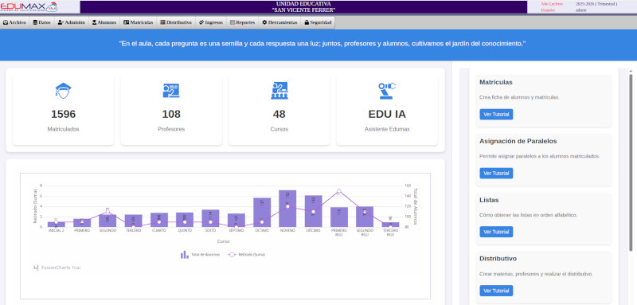Click the NOVENO bar in chart

[x=287, y=209]
